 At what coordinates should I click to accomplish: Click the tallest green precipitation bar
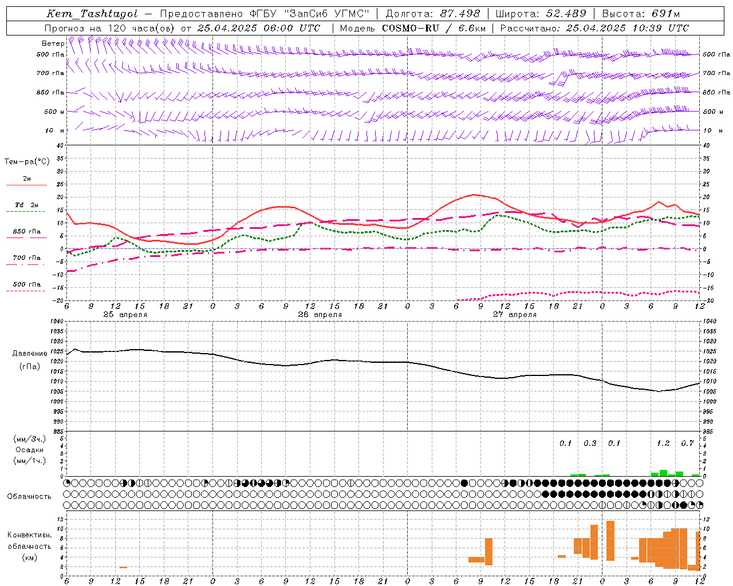coord(663,473)
